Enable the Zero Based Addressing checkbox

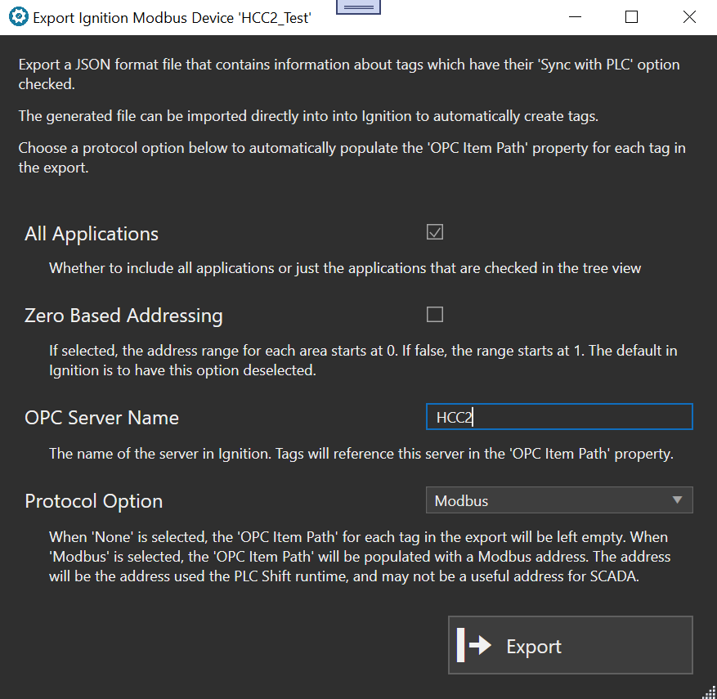click(435, 315)
